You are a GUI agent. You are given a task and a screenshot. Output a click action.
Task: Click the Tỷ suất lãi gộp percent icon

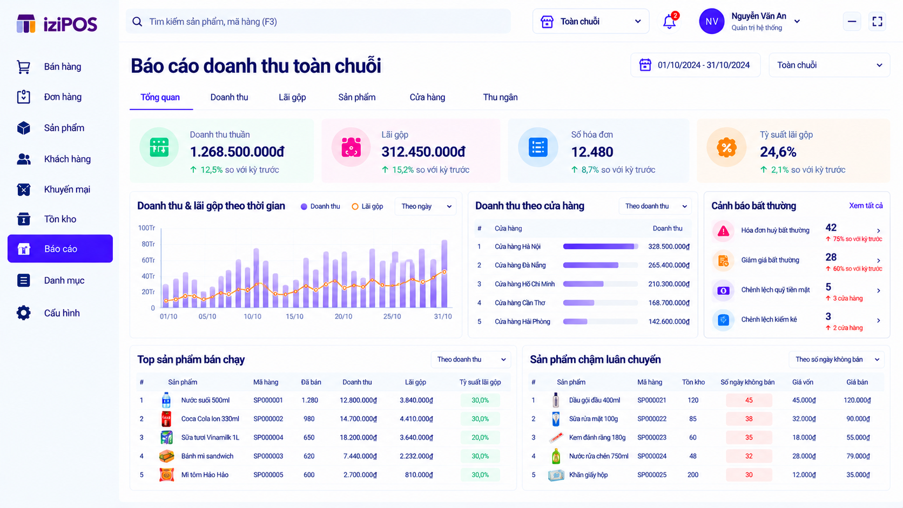726,147
